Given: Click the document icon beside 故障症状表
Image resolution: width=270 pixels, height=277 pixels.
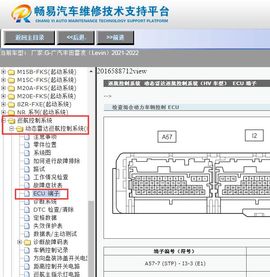Looking at the screenshot, I should [x=27, y=185].
